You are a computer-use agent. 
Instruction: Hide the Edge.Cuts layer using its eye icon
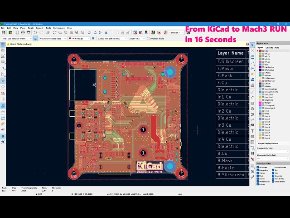[x=263, y=100]
